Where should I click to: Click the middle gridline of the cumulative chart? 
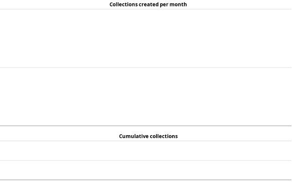tap(146, 160)
